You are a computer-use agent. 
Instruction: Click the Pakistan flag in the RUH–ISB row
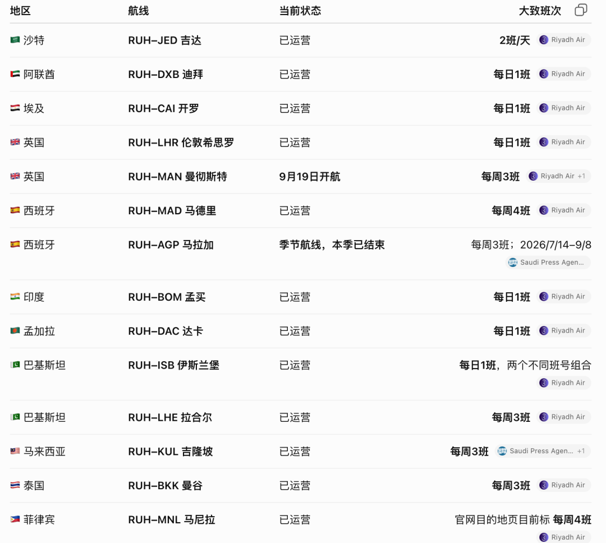tap(15, 365)
